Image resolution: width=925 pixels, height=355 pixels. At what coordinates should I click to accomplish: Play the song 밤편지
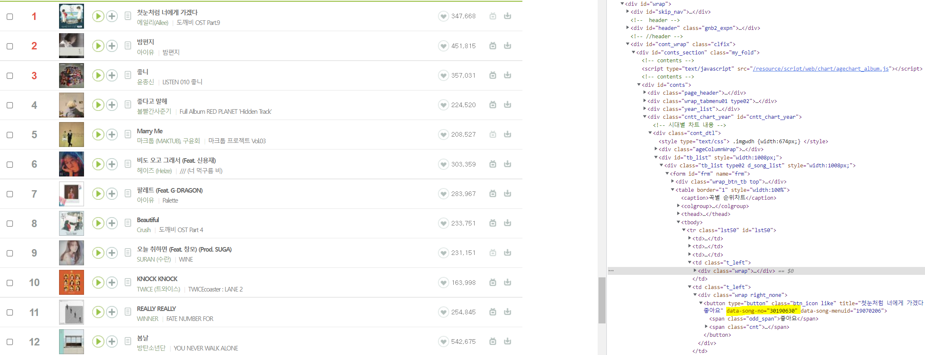98,46
